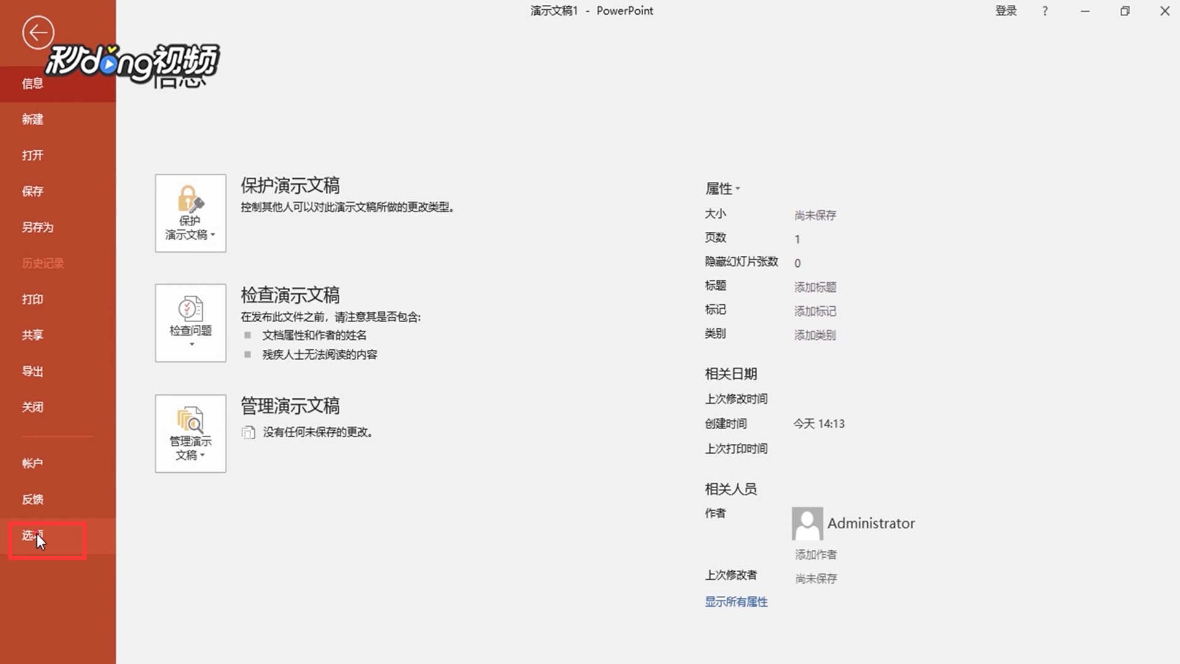Restore down the PowerPoint window
The image size is (1180, 664).
pyautogui.click(x=1125, y=11)
